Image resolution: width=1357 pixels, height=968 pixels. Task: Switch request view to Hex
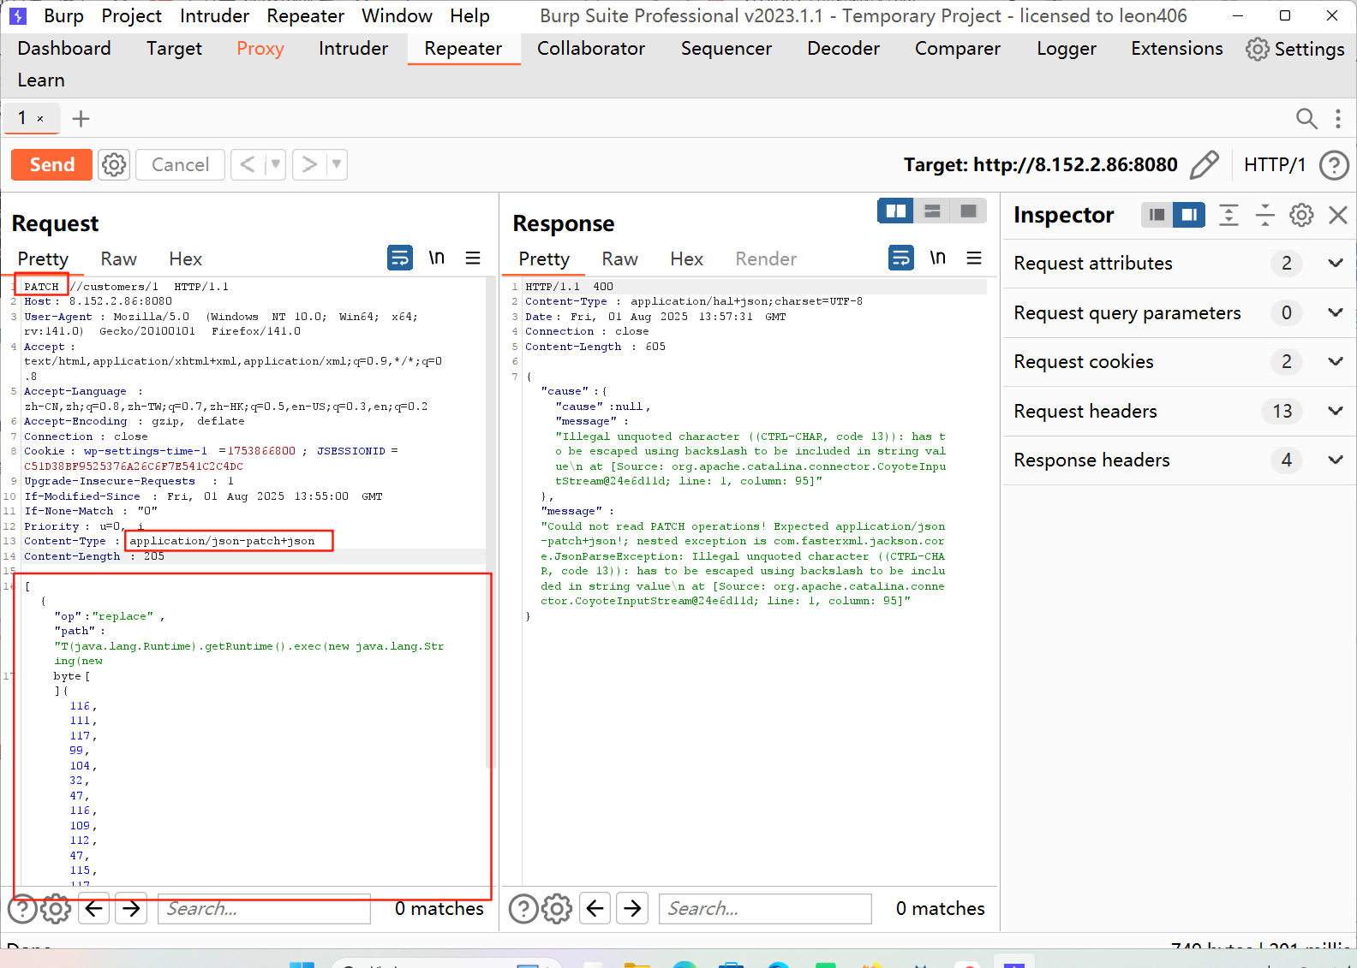click(185, 258)
